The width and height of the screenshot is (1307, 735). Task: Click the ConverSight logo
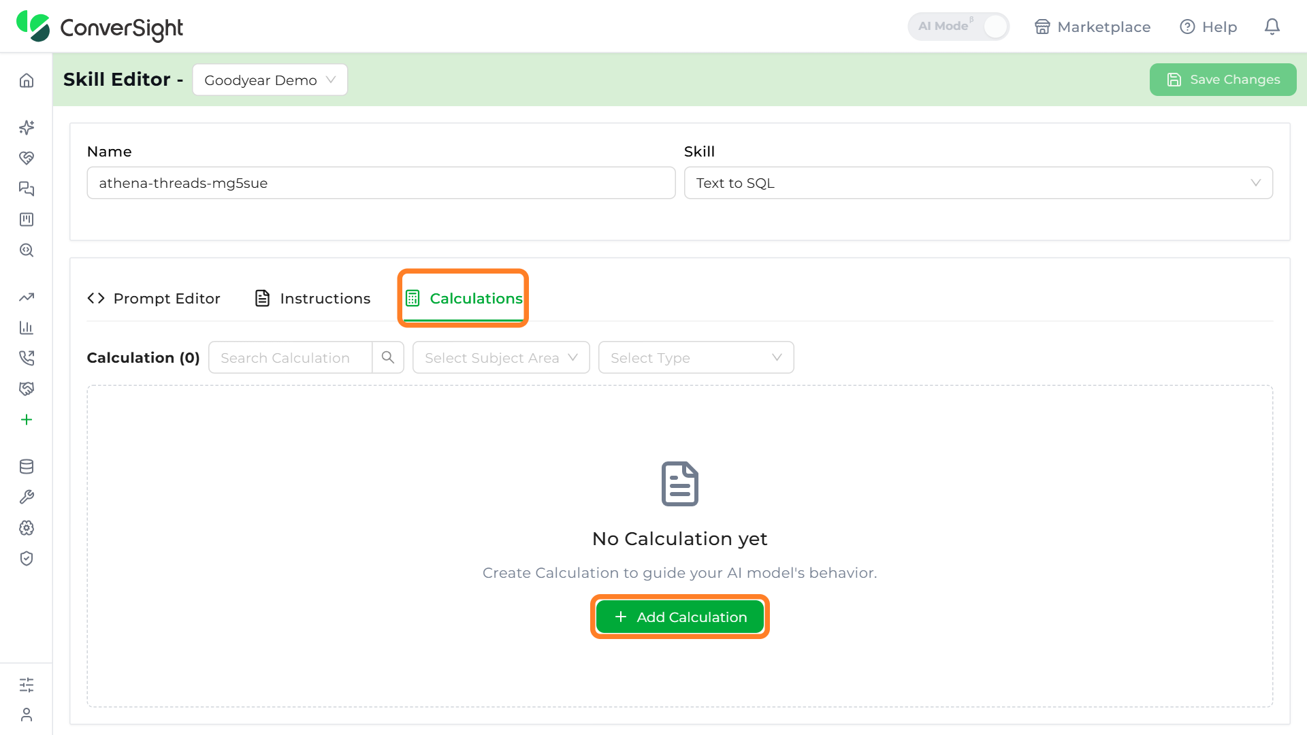(x=100, y=27)
